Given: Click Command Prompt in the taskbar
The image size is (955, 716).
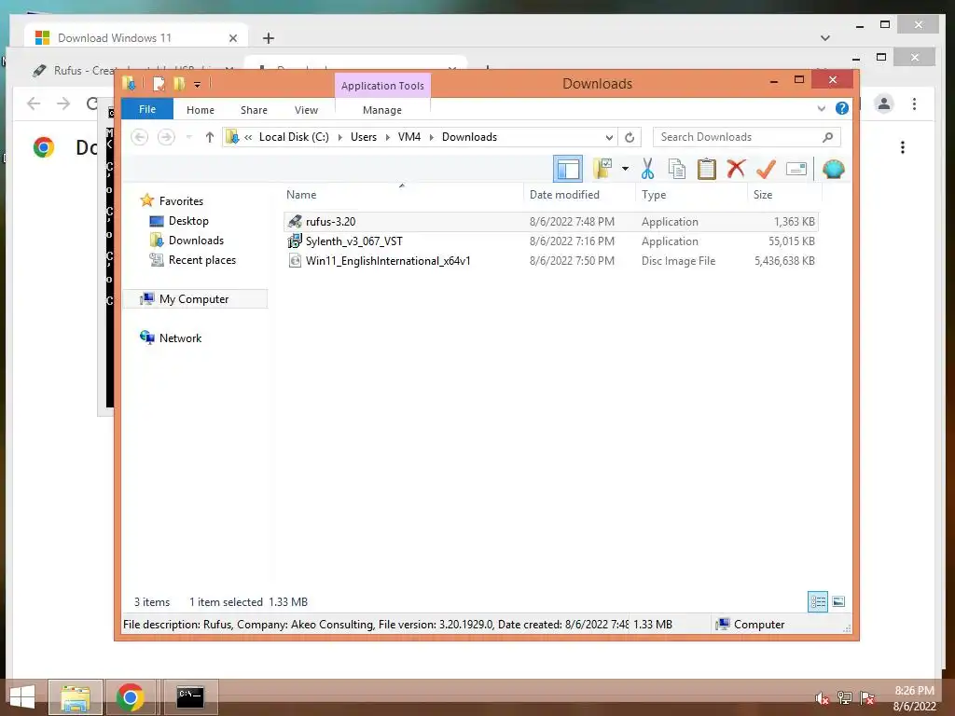Looking at the screenshot, I should [x=190, y=697].
